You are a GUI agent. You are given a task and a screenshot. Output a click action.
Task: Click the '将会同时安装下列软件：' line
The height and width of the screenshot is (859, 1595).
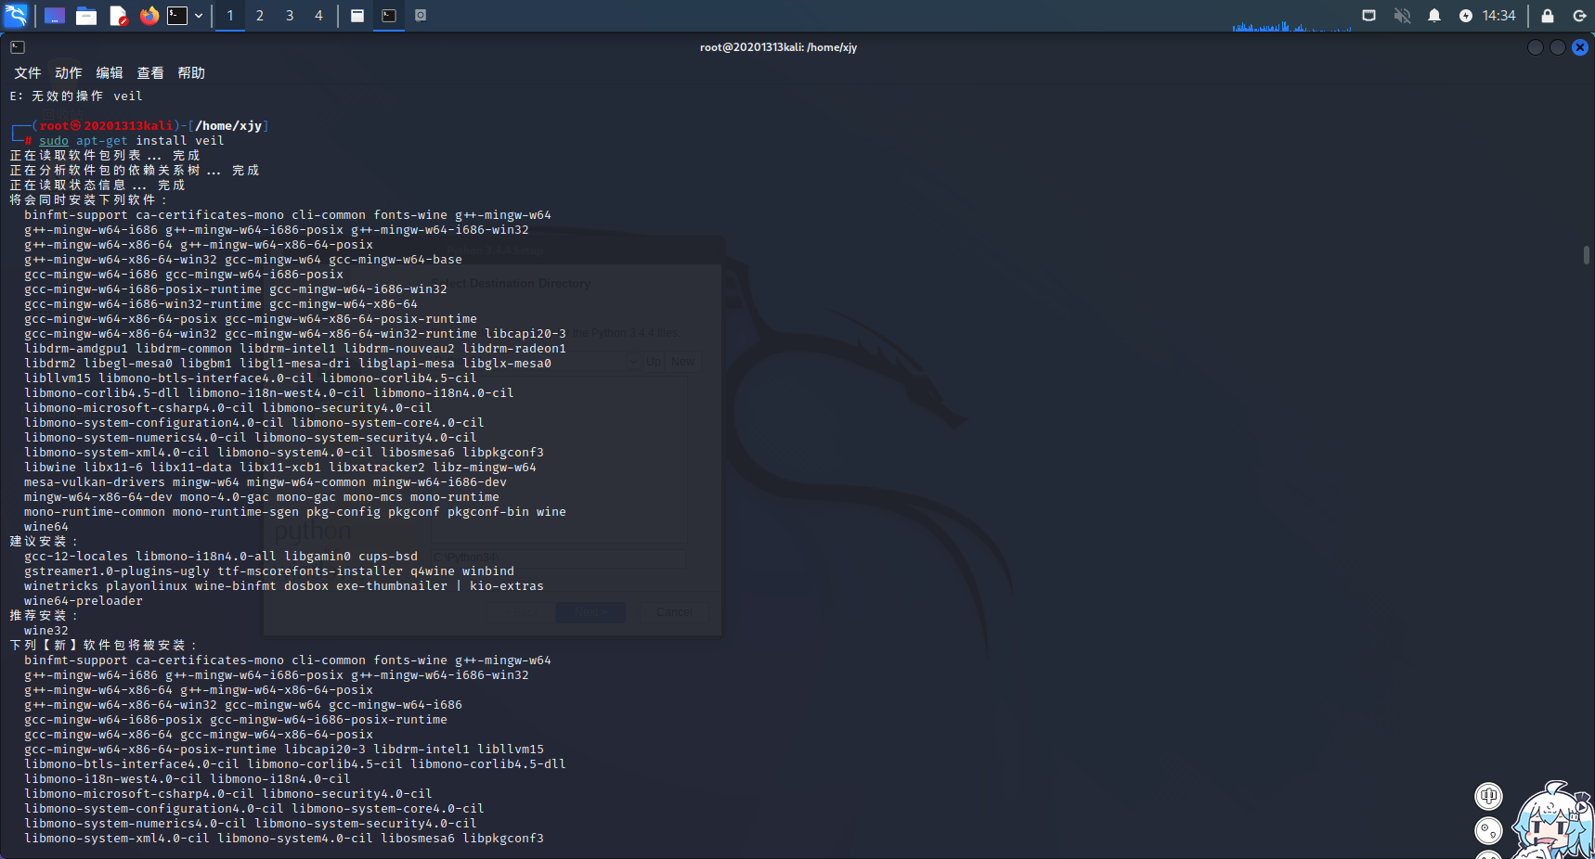coord(88,200)
